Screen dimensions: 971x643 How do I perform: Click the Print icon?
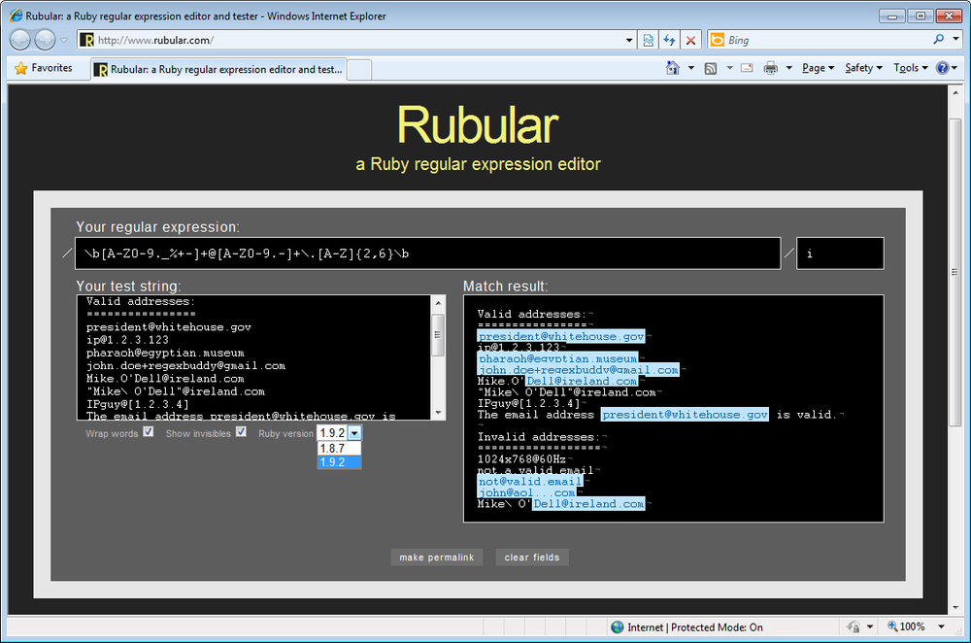tap(771, 68)
